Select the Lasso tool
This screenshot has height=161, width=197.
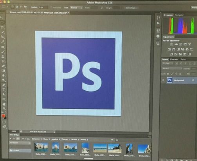coord(2,27)
